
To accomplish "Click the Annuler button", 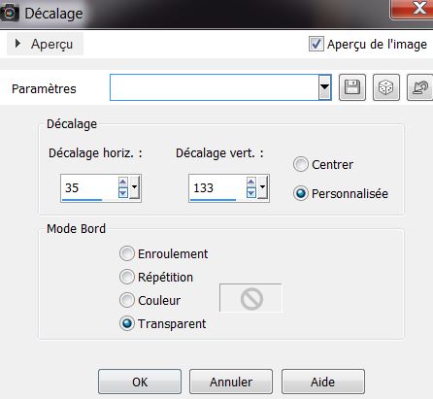I will [231, 382].
